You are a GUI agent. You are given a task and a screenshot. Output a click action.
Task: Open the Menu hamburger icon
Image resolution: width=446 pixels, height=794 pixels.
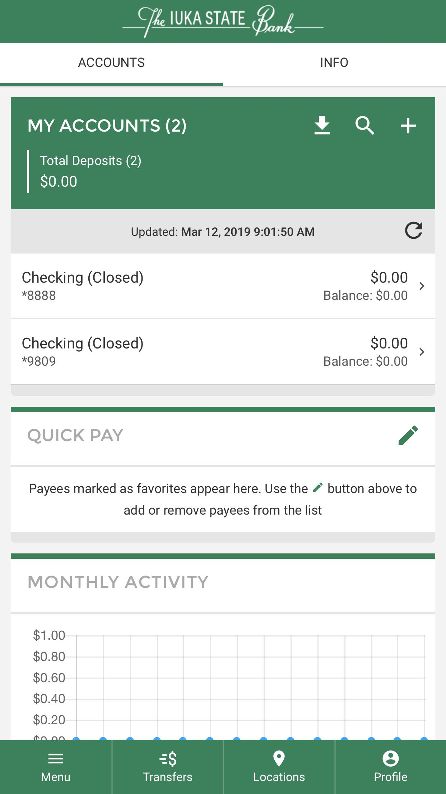point(56,759)
